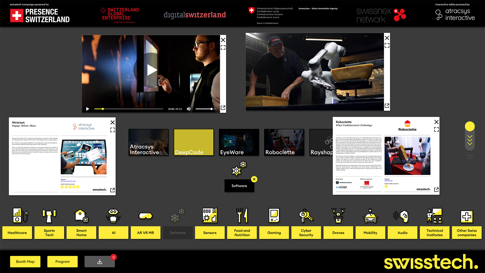Select the AR VR MR goggles icon
The width and height of the screenshot is (485, 273).
coord(145,216)
